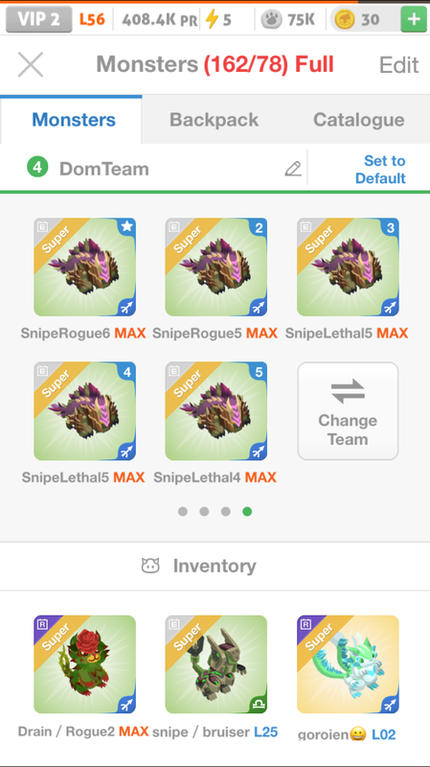Tap the Edit button

coord(398,65)
